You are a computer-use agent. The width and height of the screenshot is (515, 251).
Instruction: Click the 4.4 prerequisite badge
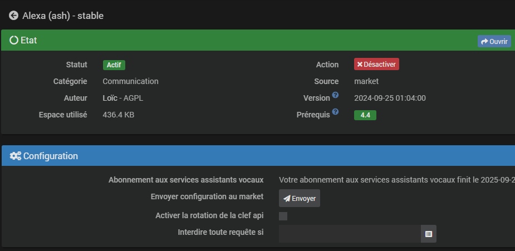(365, 115)
